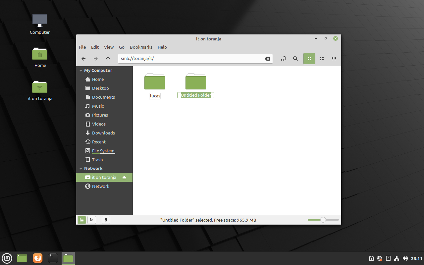Toggle the grid icon view mode
424x265 pixels.
pyautogui.click(x=309, y=59)
